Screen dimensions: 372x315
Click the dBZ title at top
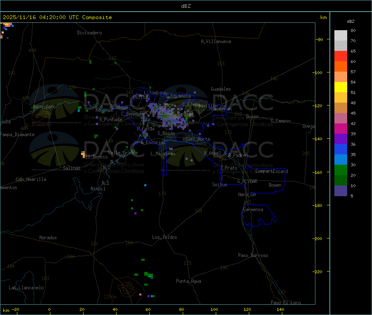click(186, 6)
